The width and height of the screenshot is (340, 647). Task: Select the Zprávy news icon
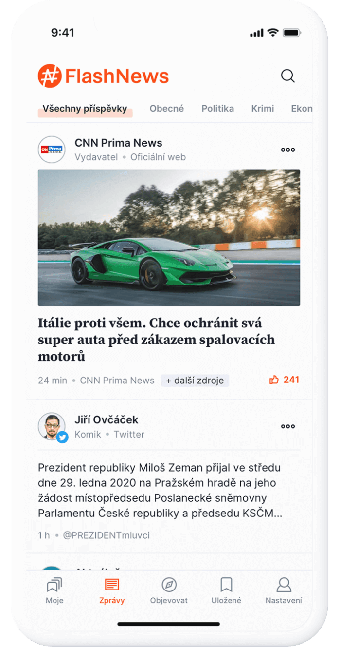[112, 585]
